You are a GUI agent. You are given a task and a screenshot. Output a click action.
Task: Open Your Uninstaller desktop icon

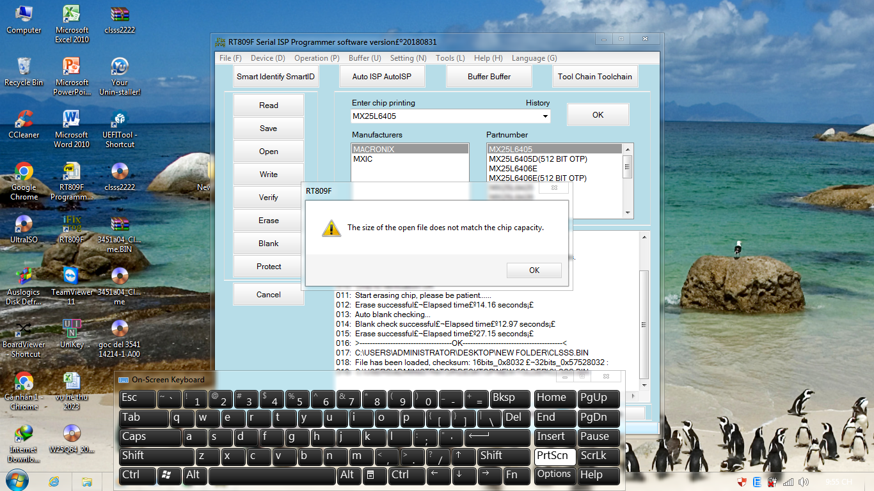click(x=120, y=76)
